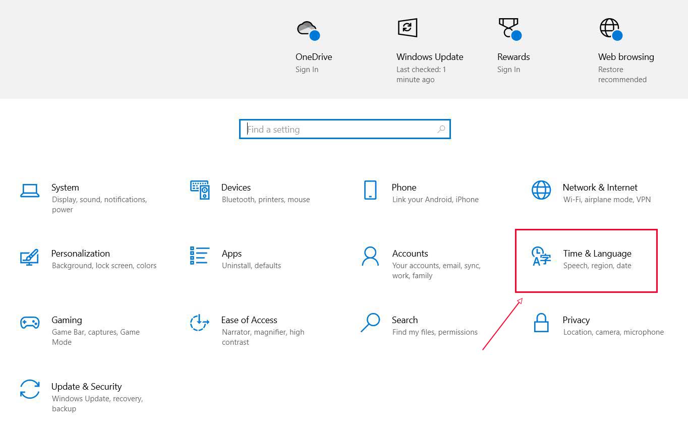
Task: Click 'Restore recommended' under Web browsing
Action: tap(622, 75)
